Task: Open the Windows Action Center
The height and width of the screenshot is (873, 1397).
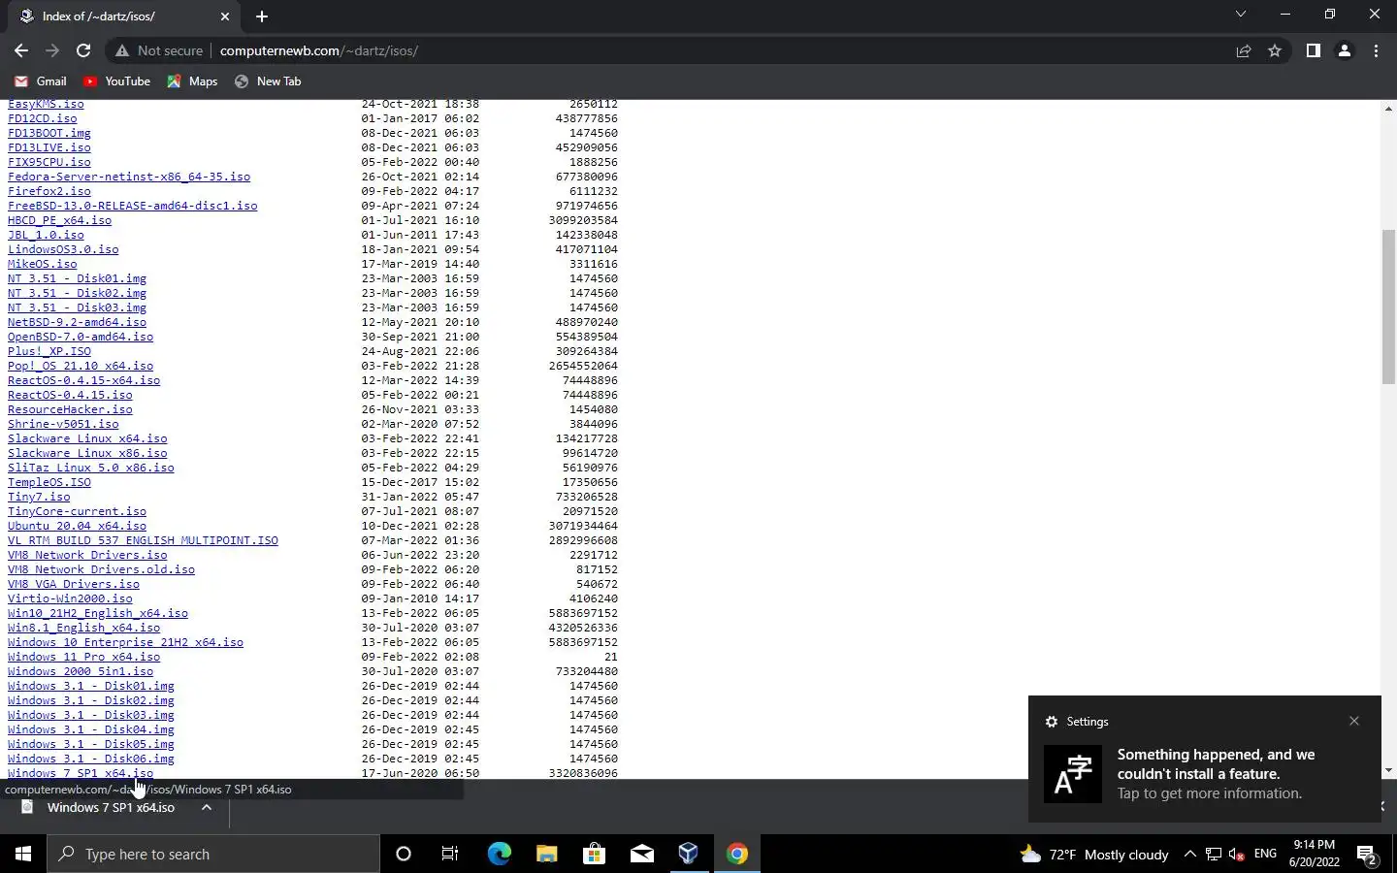Action: pos(1368,854)
